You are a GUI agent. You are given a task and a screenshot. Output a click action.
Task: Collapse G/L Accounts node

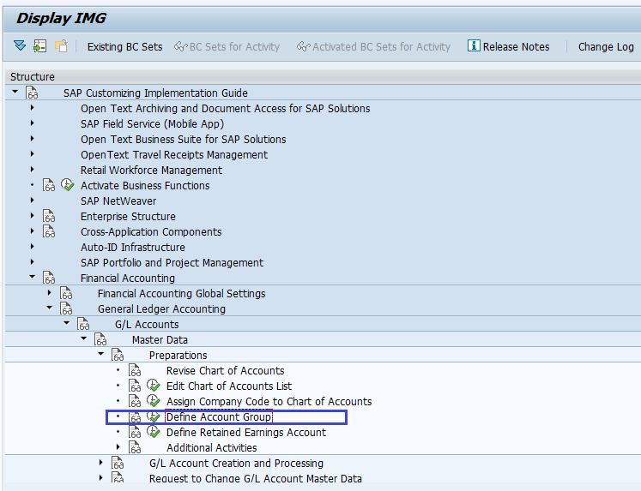pyautogui.click(x=67, y=323)
